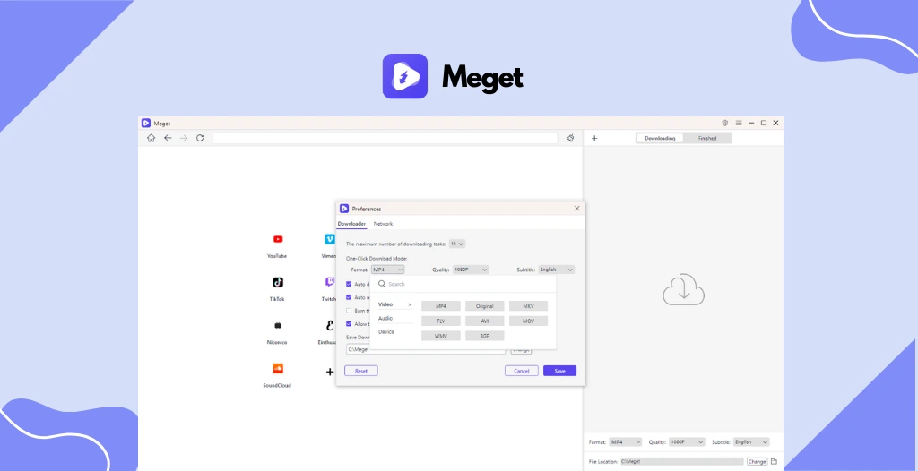Open the Quality 1080P dropdown in Preferences
918x471 pixels.
pos(470,270)
